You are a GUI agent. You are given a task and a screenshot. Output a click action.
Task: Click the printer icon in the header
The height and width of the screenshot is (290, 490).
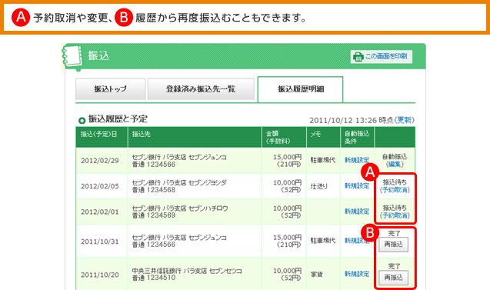[x=358, y=57]
